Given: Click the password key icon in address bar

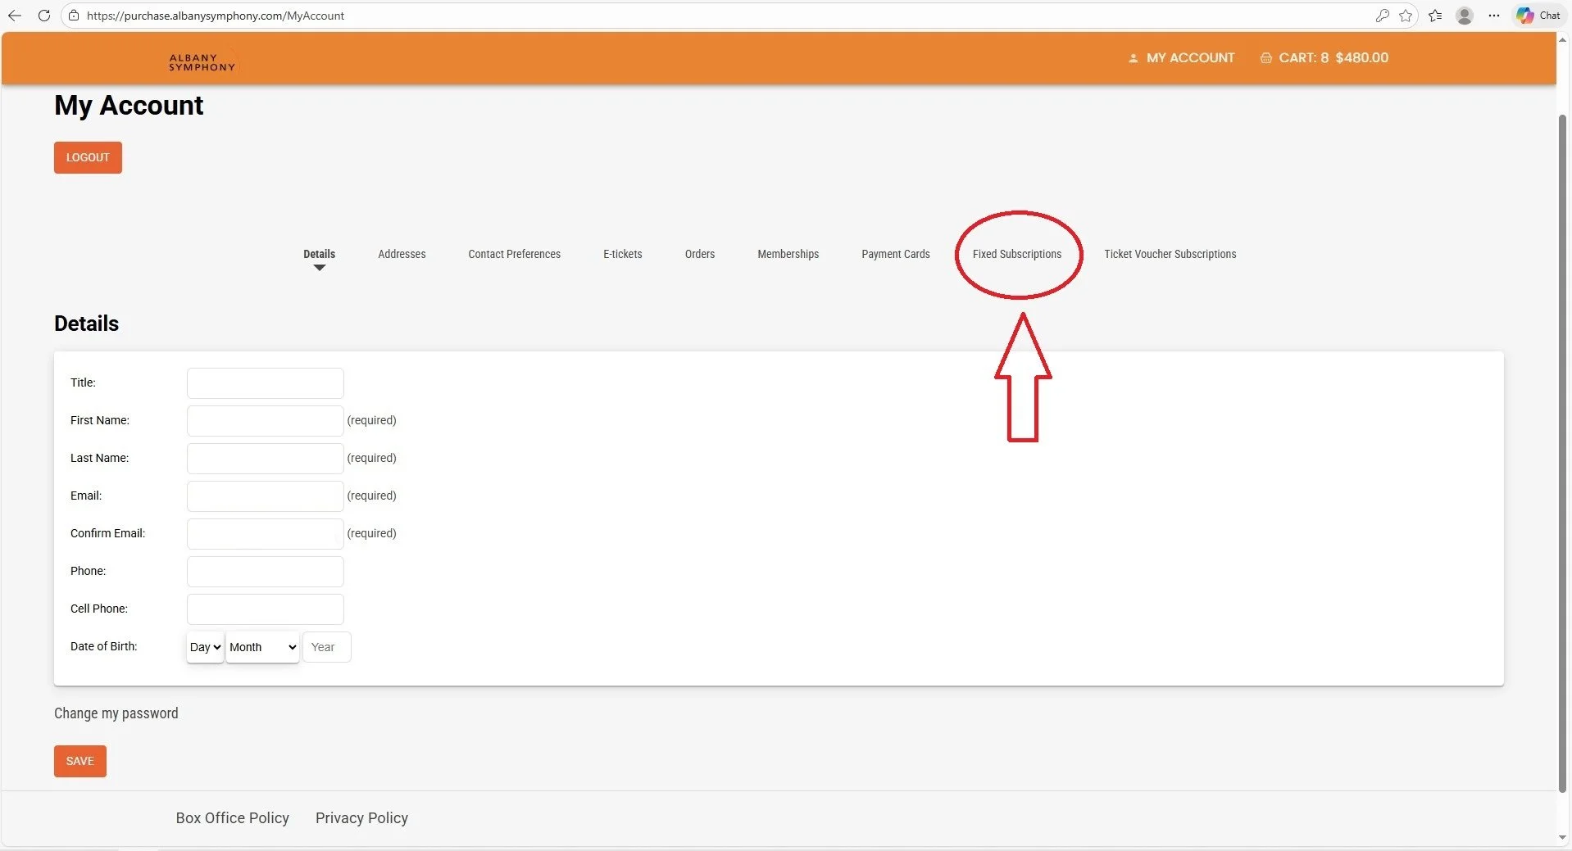Looking at the screenshot, I should [1383, 16].
